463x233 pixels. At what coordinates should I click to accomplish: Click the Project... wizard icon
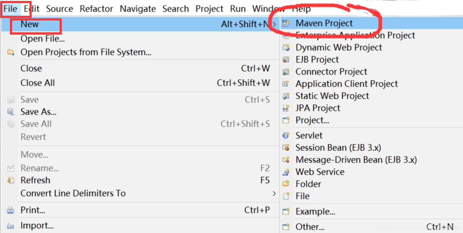coord(286,120)
